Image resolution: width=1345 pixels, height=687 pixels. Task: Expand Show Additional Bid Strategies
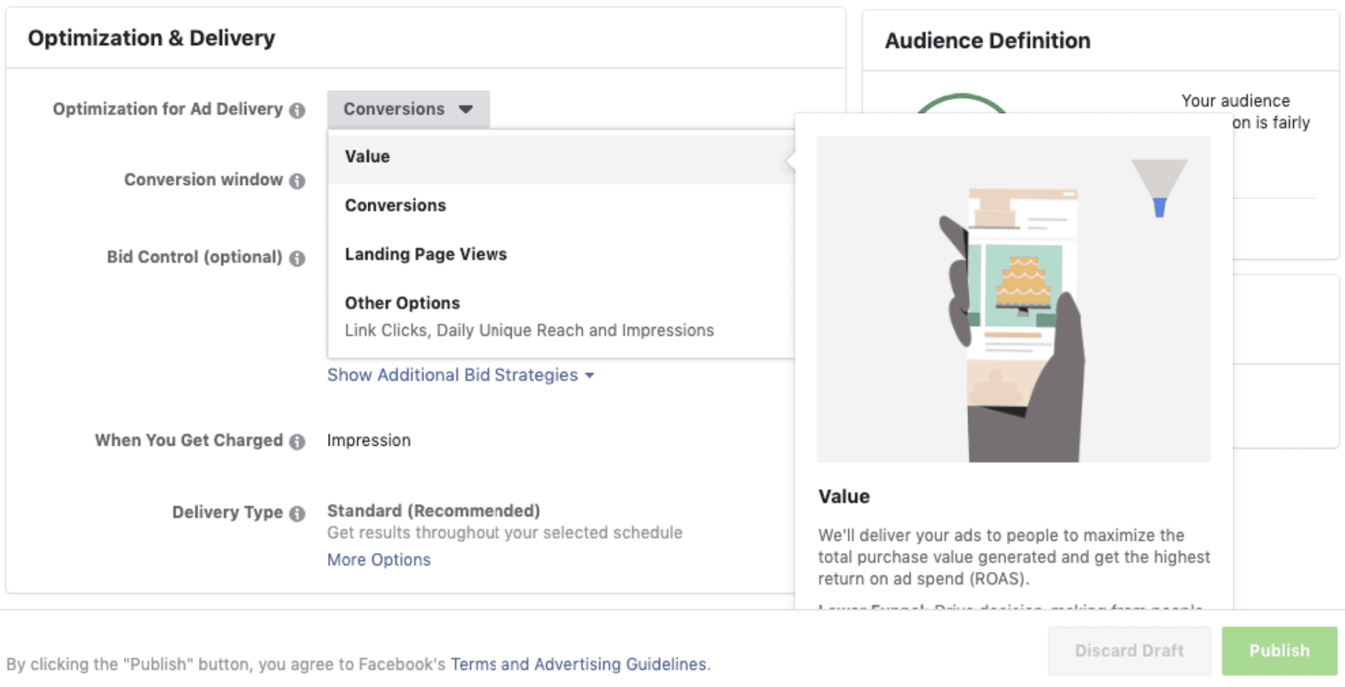(x=461, y=375)
